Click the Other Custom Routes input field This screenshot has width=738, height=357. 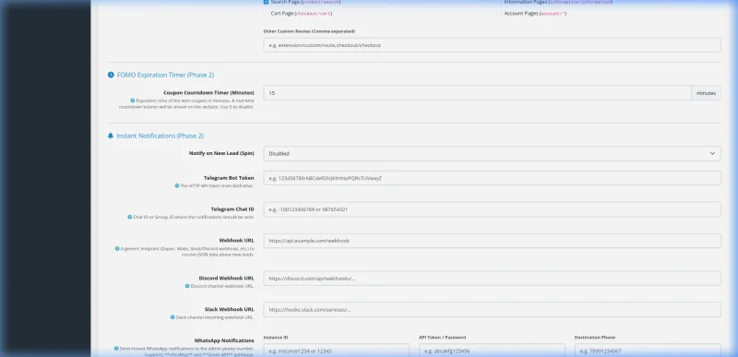(492, 45)
